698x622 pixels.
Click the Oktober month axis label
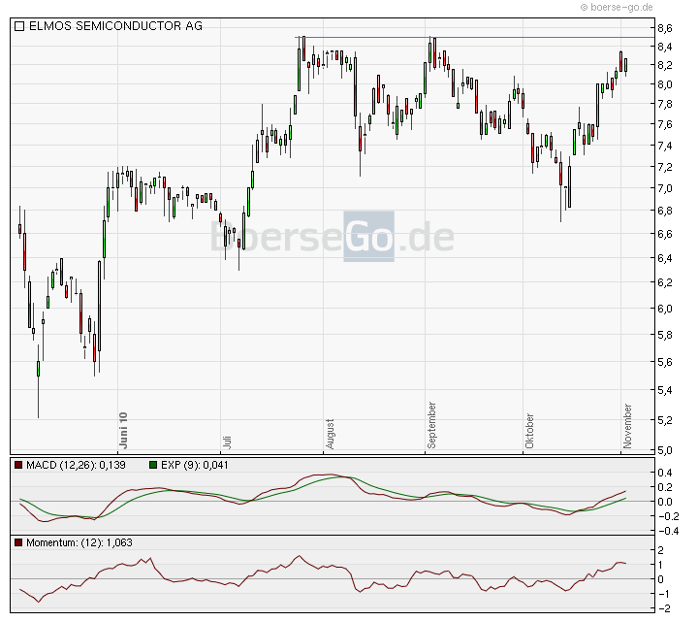[529, 431]
